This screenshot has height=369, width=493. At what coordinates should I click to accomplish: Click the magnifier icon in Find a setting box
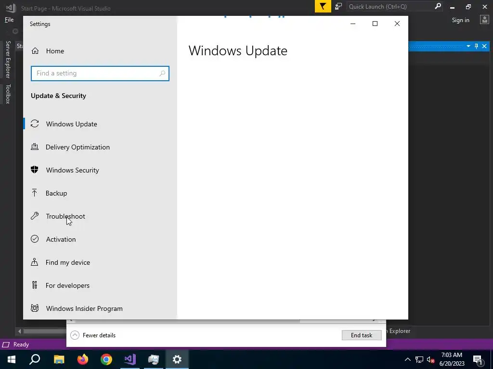tap(162, 74)
